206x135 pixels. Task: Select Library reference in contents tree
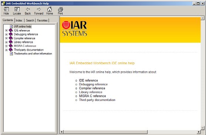(23, 42)
